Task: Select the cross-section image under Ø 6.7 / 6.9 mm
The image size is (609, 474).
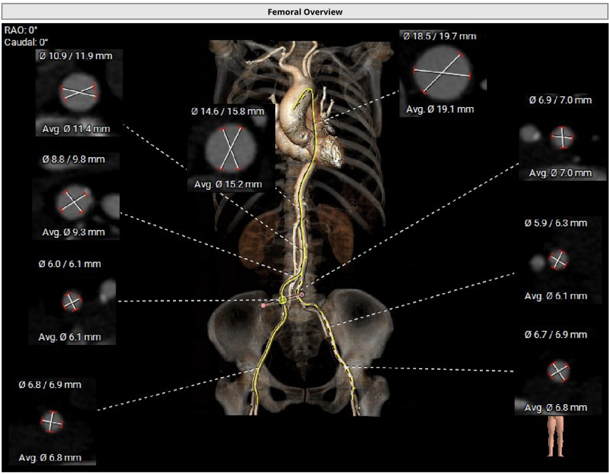Action: click(x=558, y=371)
